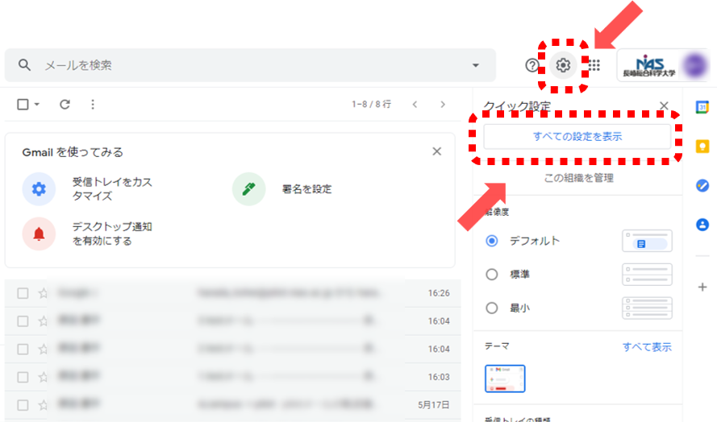
Task: Click the '1–8 / 8 行' page count
Action: pos(371,105)
